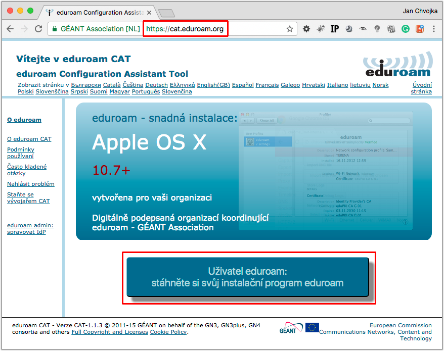The width and height of the screenshot is (444, 351).
Task: Bookmark this page with the star icon
Action: pyautogui.click(x=289, y=29)
